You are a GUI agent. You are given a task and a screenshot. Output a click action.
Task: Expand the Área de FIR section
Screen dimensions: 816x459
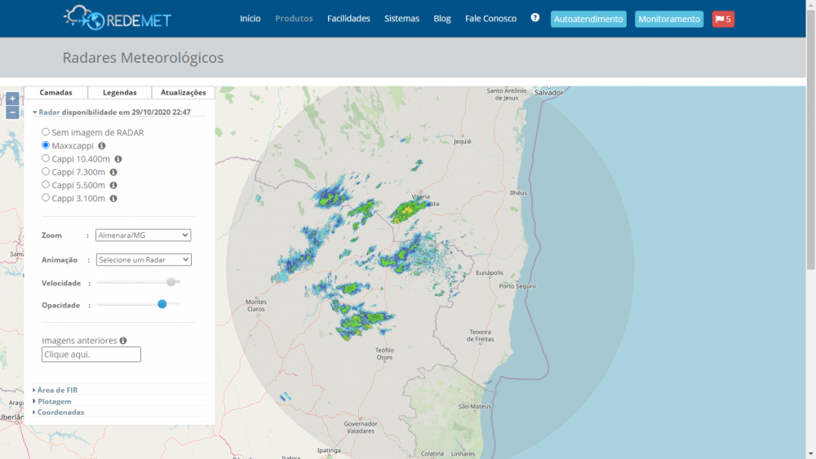57,390
